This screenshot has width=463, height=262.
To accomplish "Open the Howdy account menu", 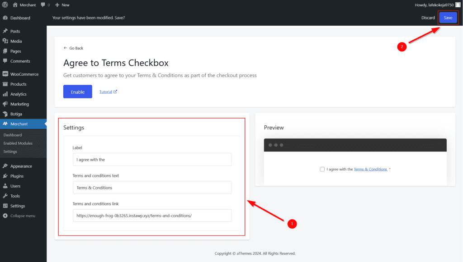I will [x=434, y=5].
